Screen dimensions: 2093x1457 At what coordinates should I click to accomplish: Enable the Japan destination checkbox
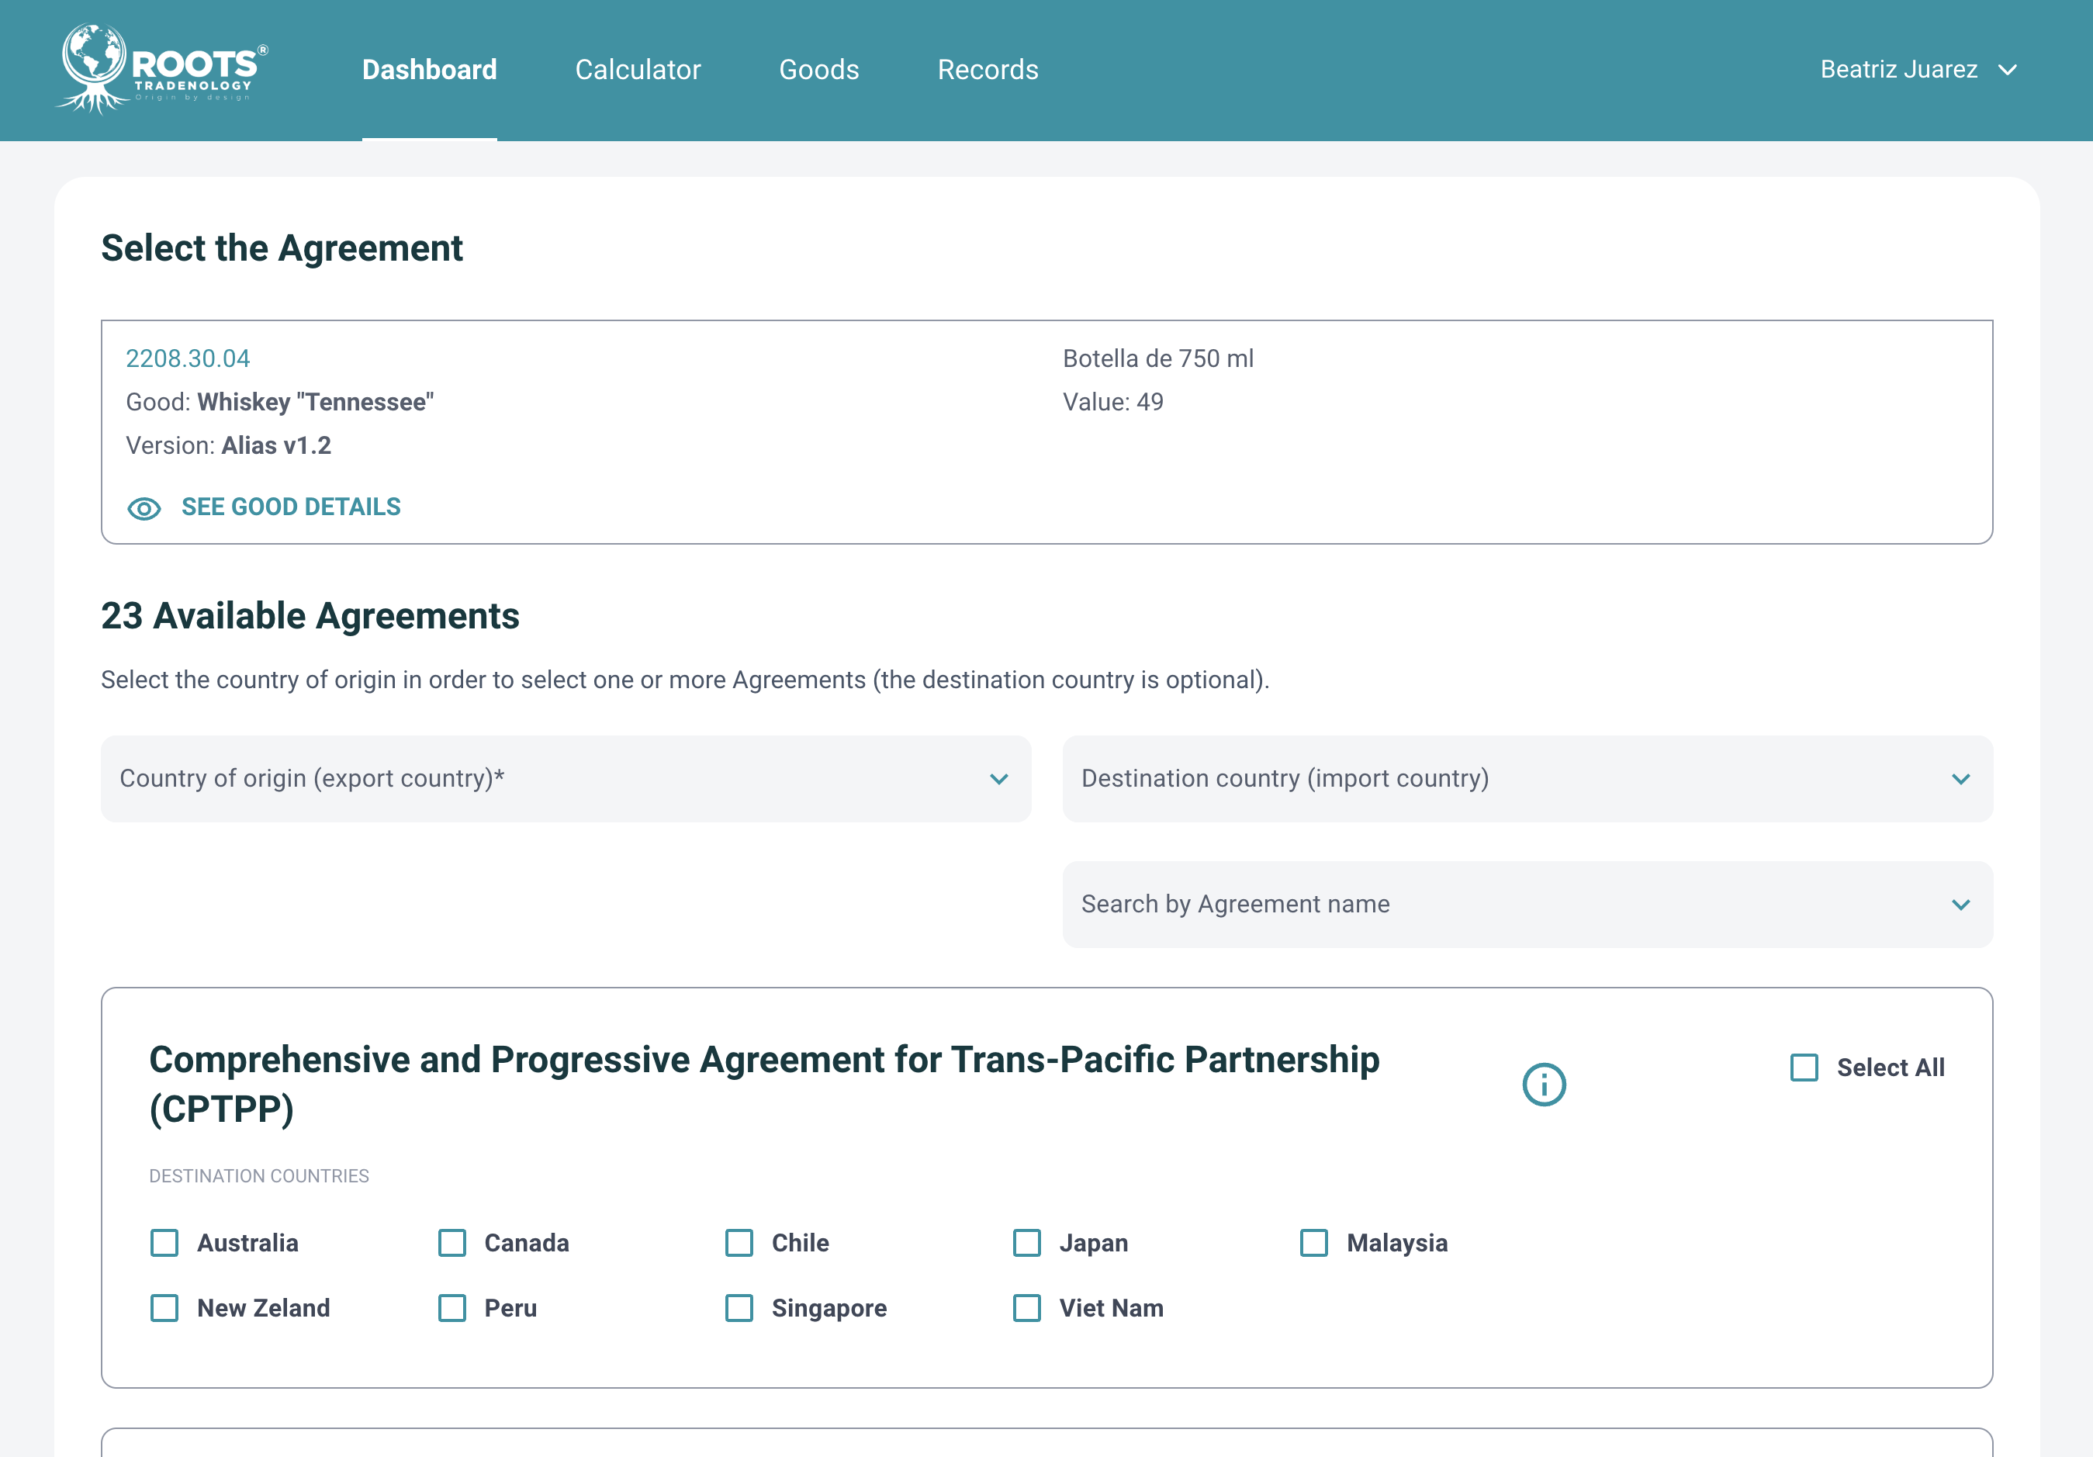[1027, 1243]
